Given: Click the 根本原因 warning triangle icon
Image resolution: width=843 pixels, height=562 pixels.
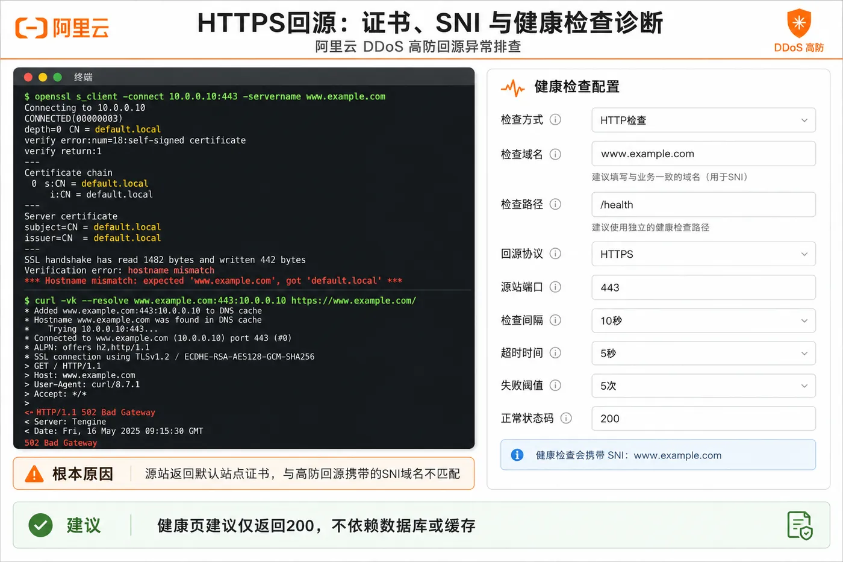Looking at the screenshot, I should point(34,474).
